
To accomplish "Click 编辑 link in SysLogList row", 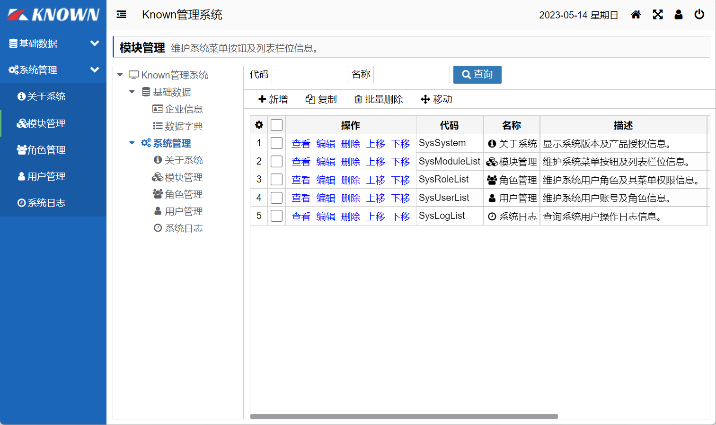I will [x=326, y=217].
